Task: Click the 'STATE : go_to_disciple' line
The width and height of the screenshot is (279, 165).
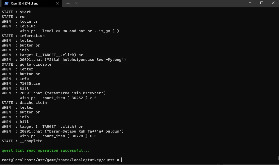Action: click(27, 64)
